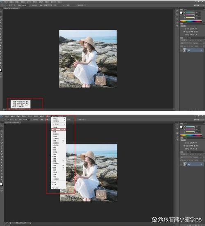This screenshot has width=205, height=226.
Task: Click feather input field in top options bar
Action: point(25,5)
